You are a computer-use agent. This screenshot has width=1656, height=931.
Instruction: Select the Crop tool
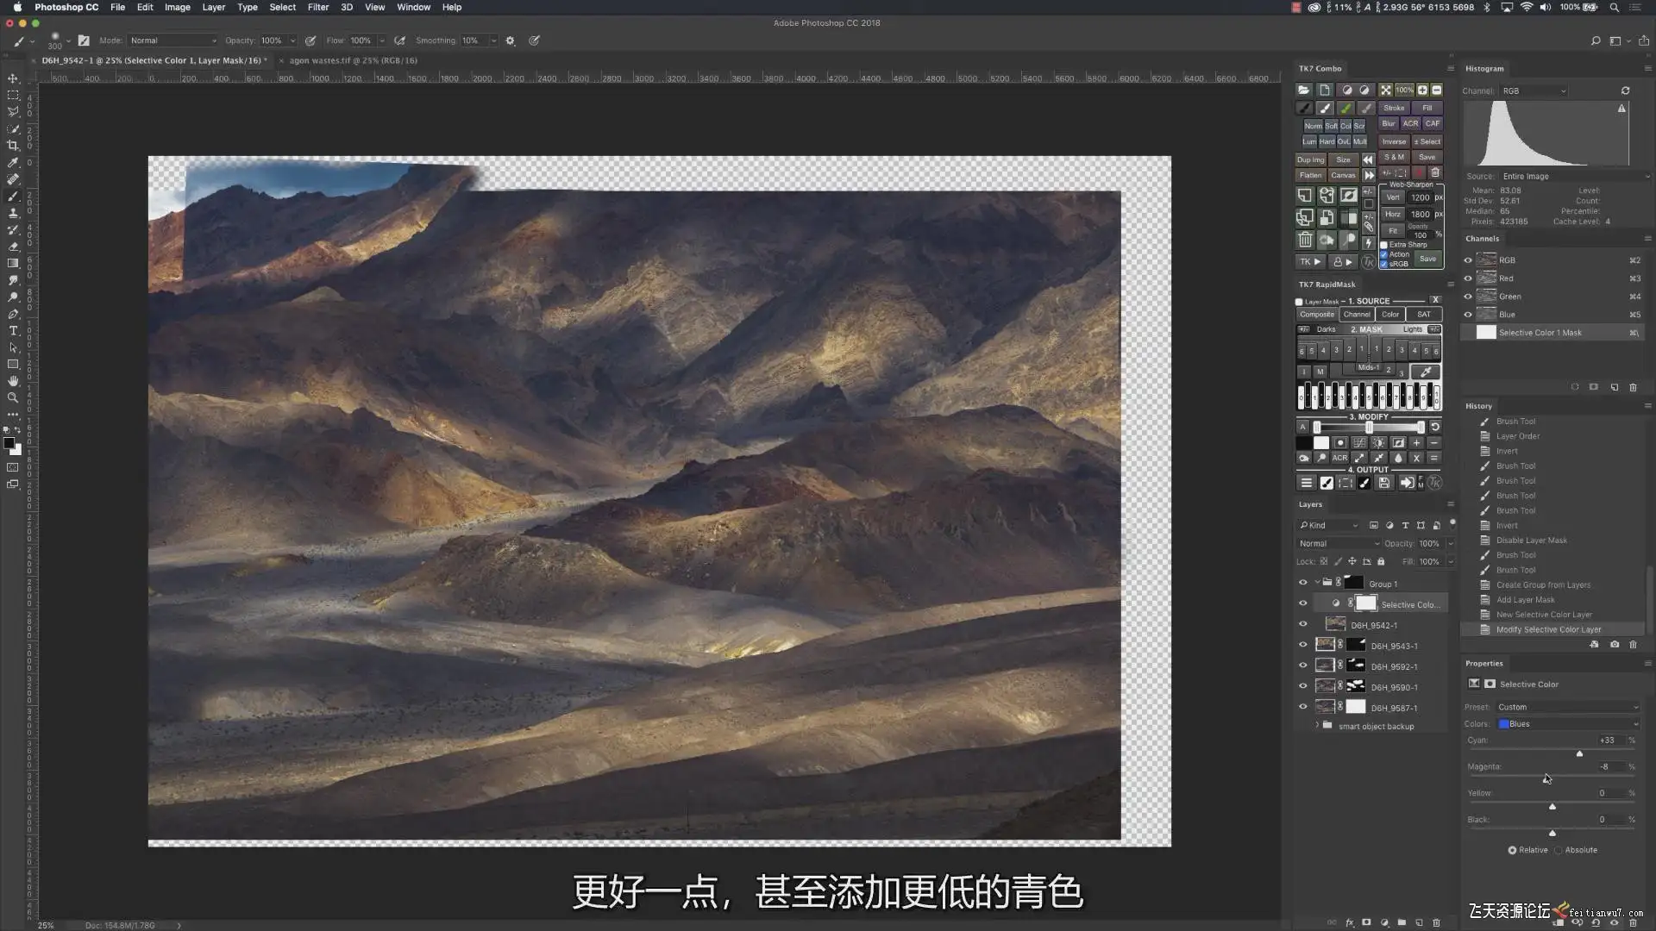coord(13,146)
